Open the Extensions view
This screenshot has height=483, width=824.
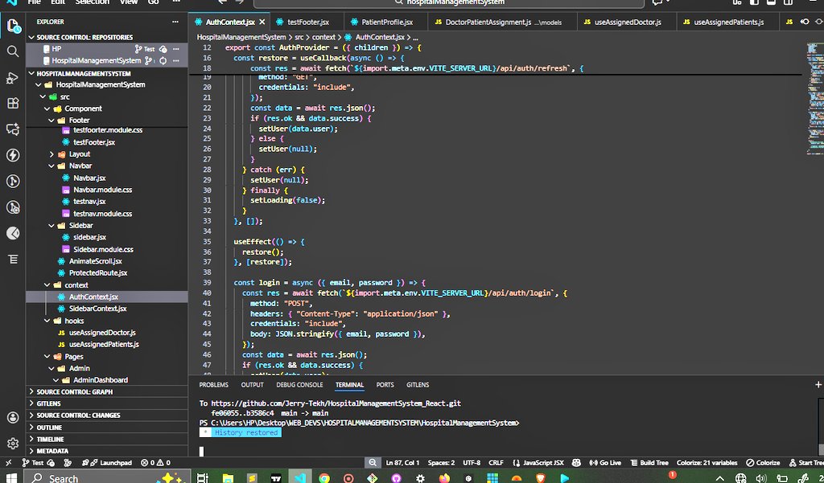[12, 103]
